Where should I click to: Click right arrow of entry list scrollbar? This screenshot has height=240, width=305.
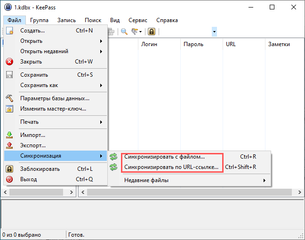coord(299,192)
